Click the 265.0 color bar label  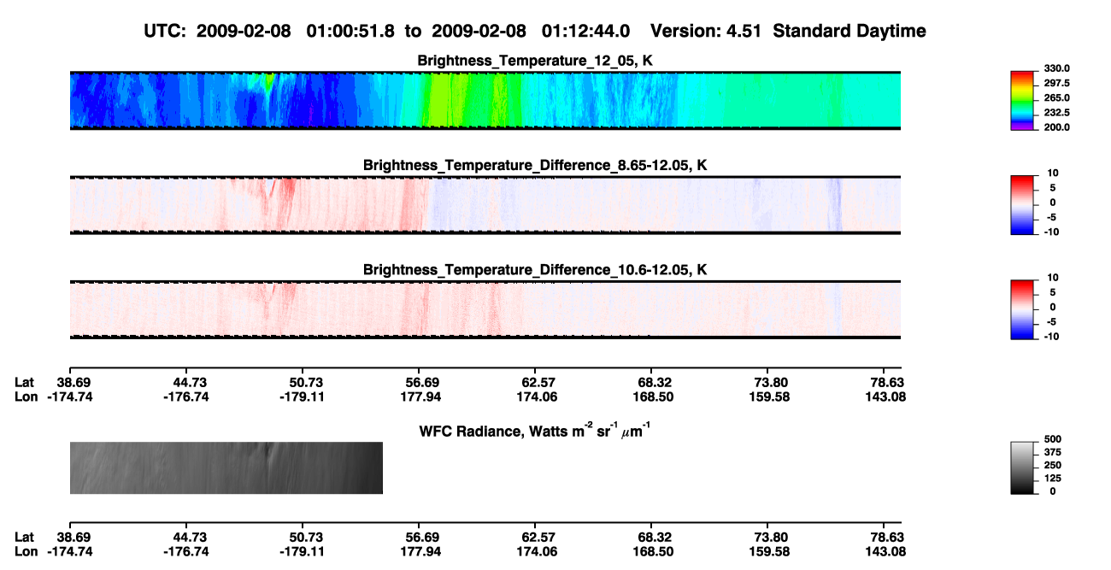click(x=1057, y=97)
